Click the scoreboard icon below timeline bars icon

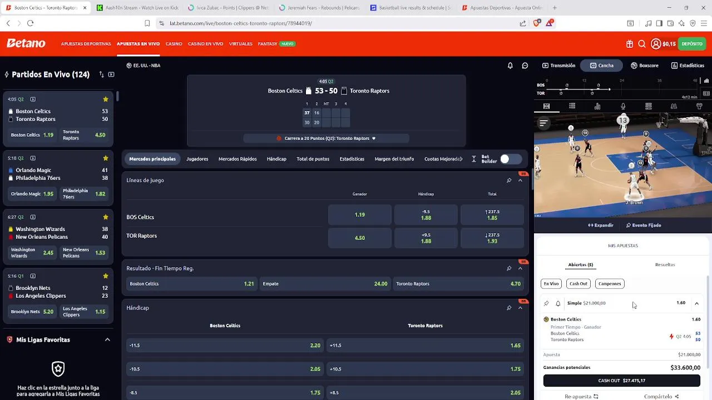706,93
